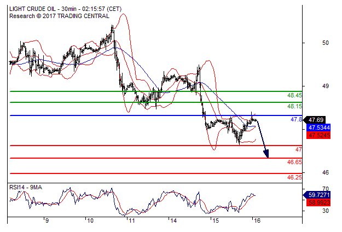Click date axis label 15
This screenshot has height=232, width=342.
pos(215,221)
